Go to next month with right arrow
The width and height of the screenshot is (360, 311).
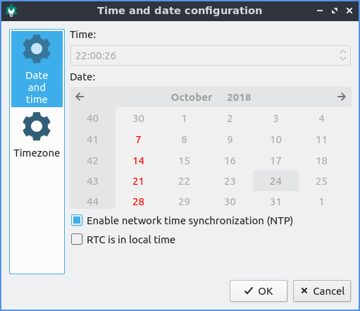342,97
